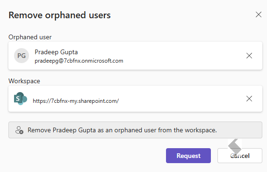Click the Workspace field label
The image size is (267, 172).
(x=24, y=81)
